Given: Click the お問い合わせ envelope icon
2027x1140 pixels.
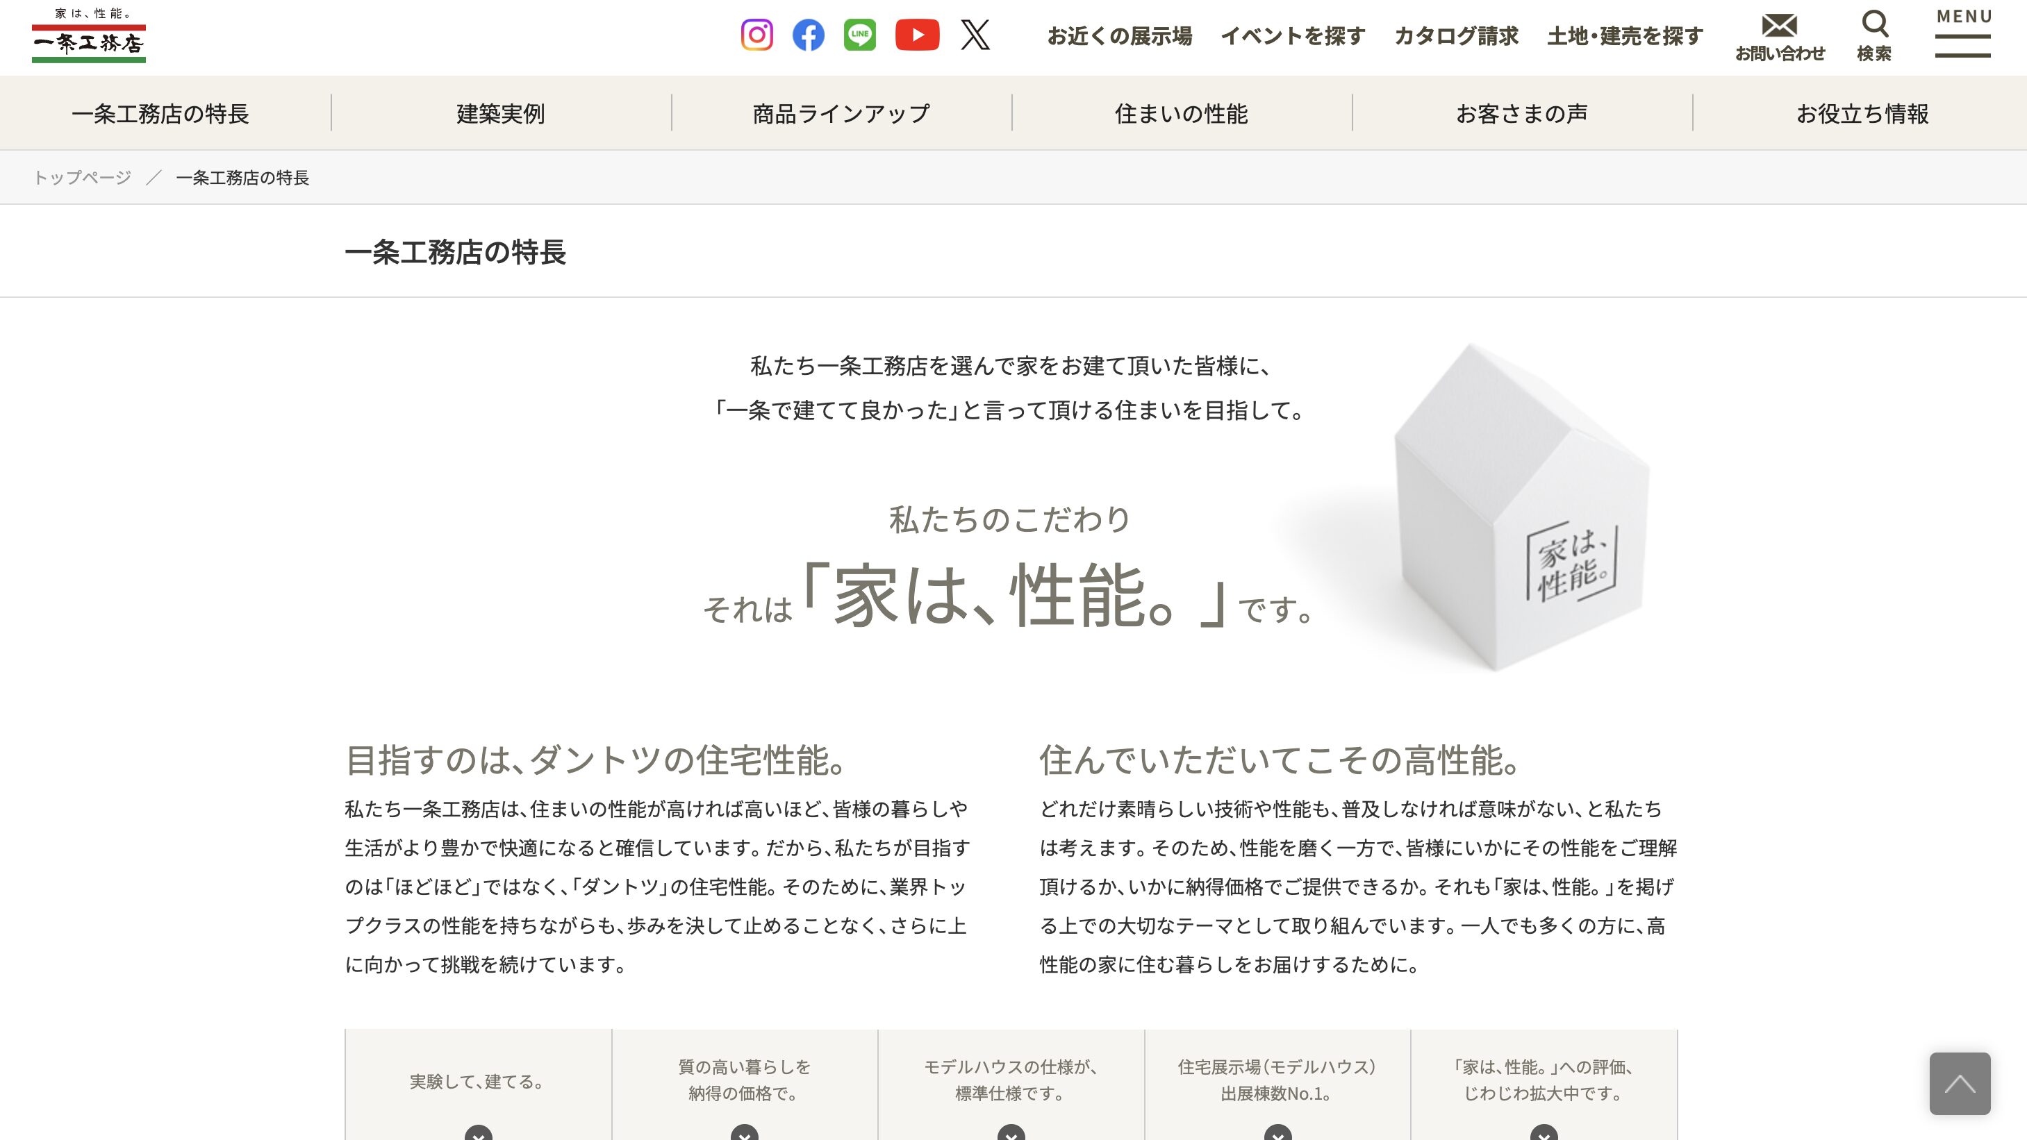Looking at the screenshot, I should [x=1780, y=26].
